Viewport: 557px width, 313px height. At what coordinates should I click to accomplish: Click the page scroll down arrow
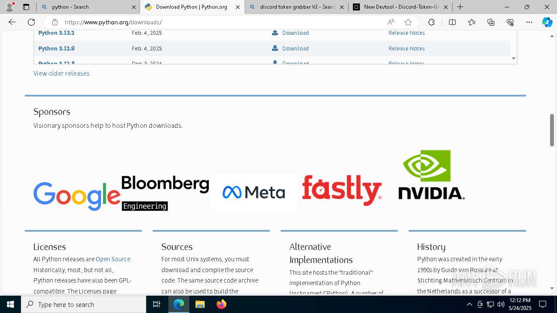point(552,288)
